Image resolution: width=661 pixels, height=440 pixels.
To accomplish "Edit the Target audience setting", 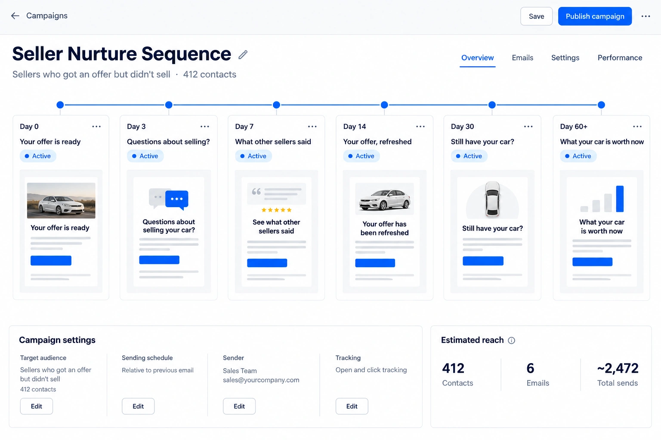I will pyautogui.click(x=37, y=406).
